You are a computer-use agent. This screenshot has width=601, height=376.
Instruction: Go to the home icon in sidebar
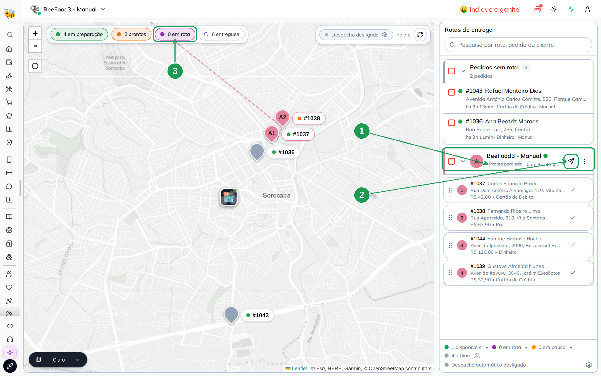point(9,49)
